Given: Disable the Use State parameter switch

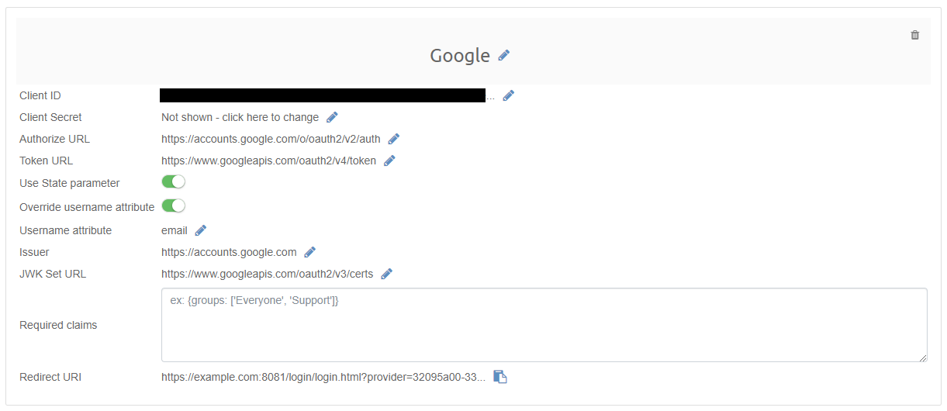Looking at the screenshot, I should click(x=173, y=182).
